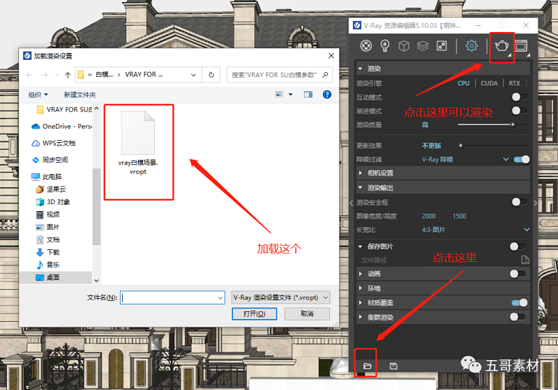Image resolution: width=558 pixels, height=390 pixels.
Task: Start render with the teapot icon
Action: coord(502,46)
